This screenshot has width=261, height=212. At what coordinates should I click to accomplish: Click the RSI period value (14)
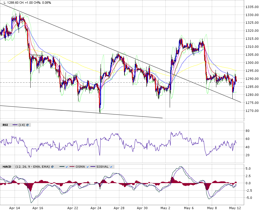[x=22, y=125]
